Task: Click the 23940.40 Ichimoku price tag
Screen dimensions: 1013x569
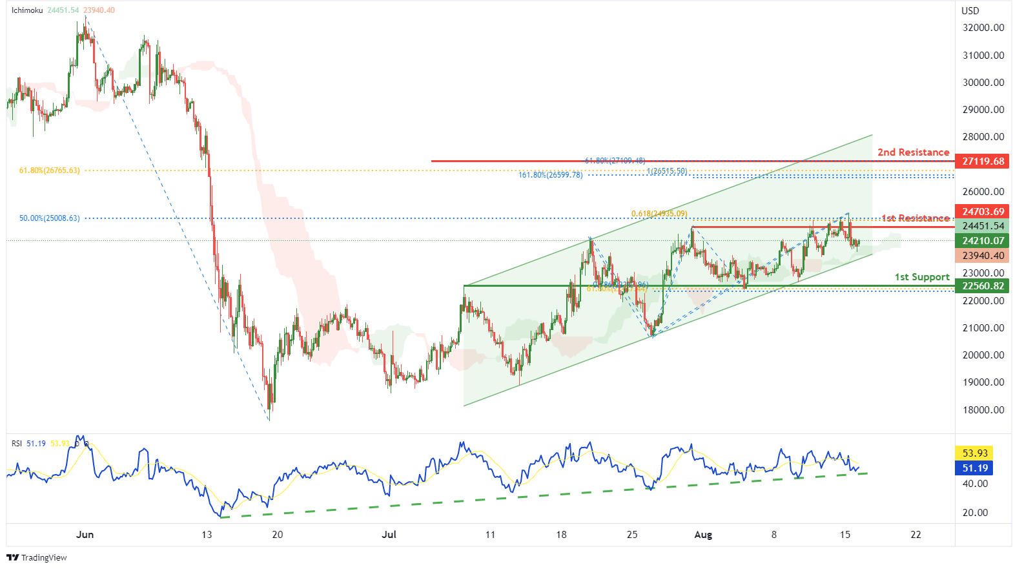Action: point(983,256)
